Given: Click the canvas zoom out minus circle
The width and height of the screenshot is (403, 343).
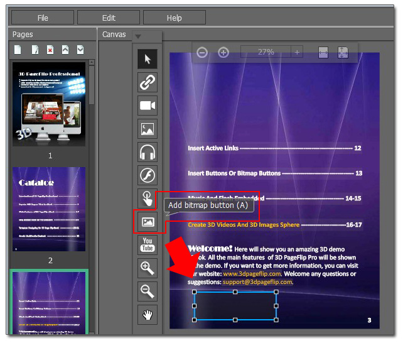Looking at the screenshot, I should [x=202, y=53].
